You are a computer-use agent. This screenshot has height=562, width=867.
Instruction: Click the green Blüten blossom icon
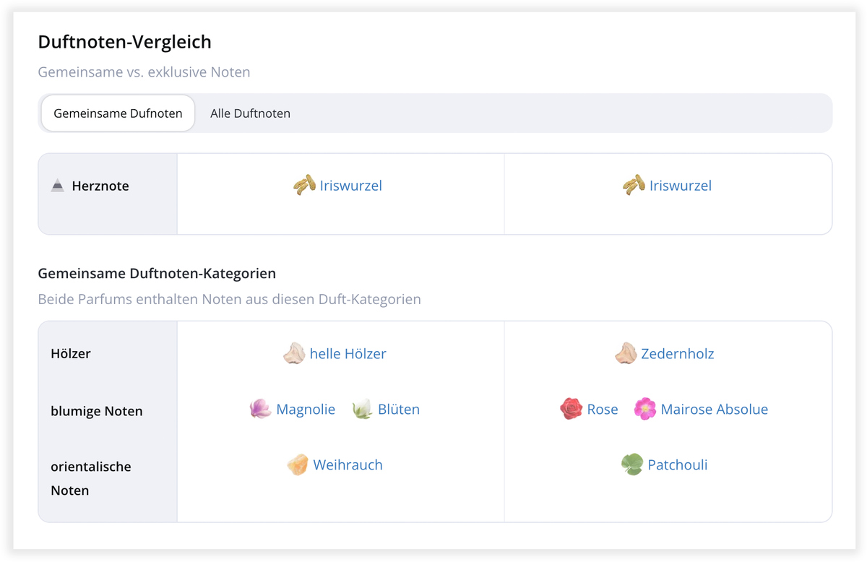pyautogui.click(x=361, y=409)
